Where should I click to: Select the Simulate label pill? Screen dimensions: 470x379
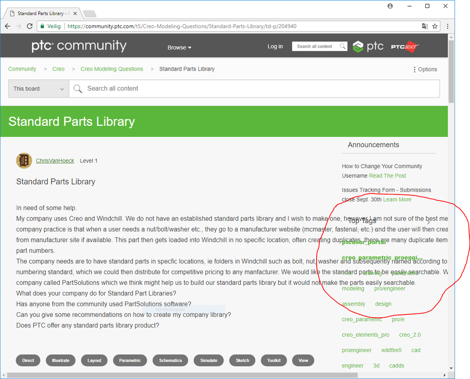(208, 361)
